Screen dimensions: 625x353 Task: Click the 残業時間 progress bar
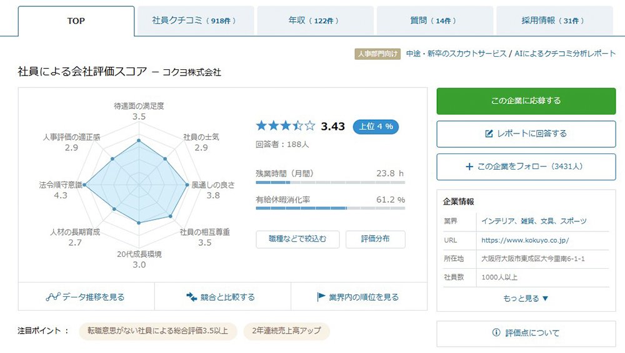click(331, 182)
